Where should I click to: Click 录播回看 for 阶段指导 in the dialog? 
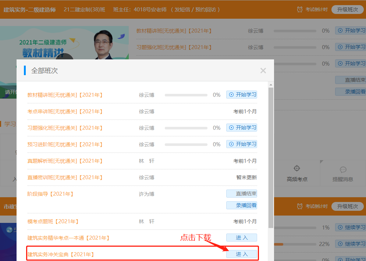(x=242, y=205)
